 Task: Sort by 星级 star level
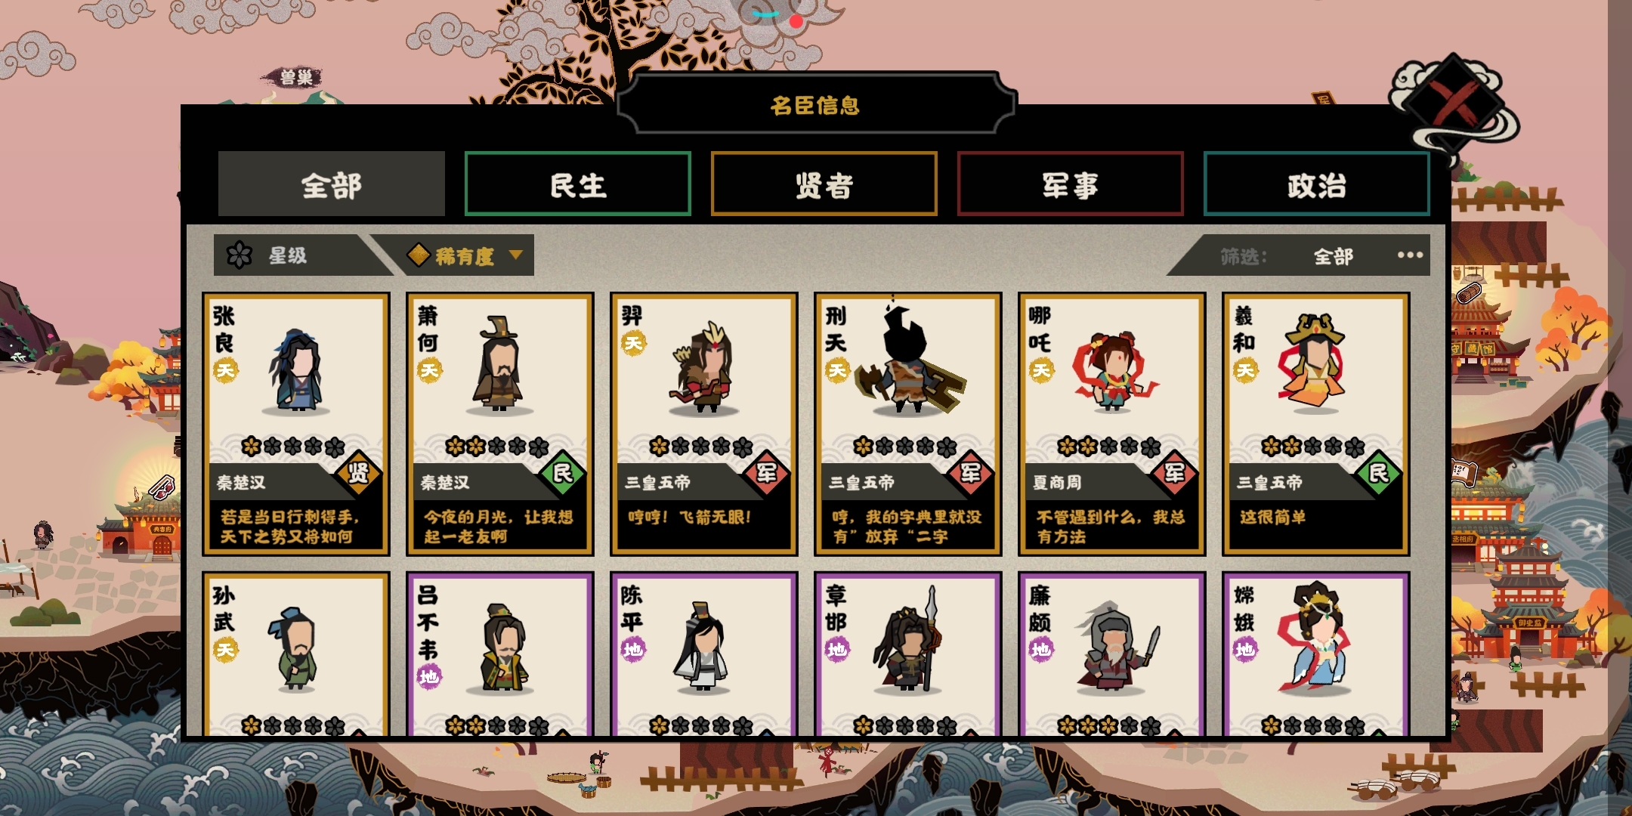coord(287,255)
